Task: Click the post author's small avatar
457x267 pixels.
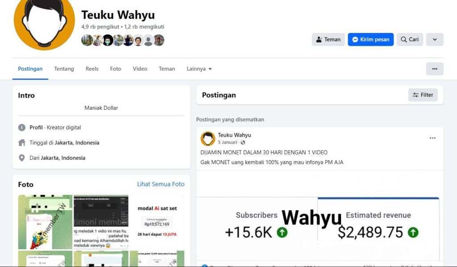Action: click(x=208, y=138)
